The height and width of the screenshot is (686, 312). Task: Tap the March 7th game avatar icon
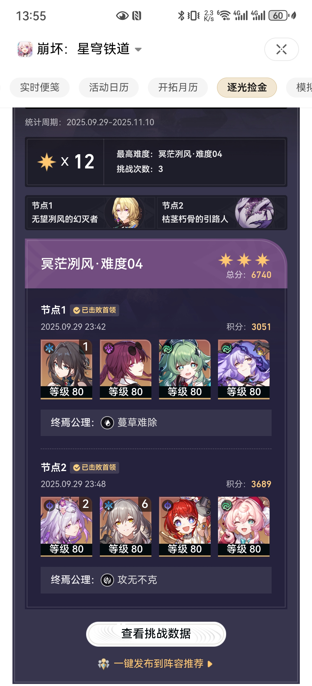click(x=25, y=49)
